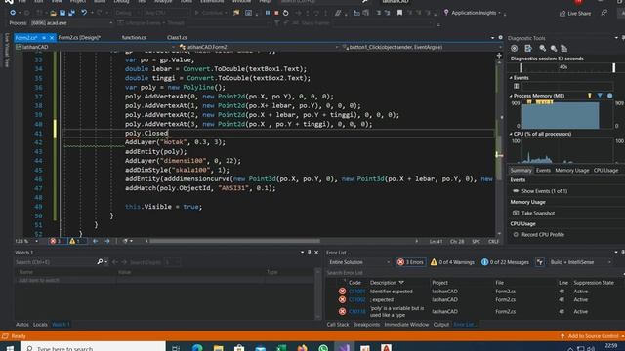Open Excel from the taskbar
This screenshot has width=625, height=351.
(x=281, y=348)
